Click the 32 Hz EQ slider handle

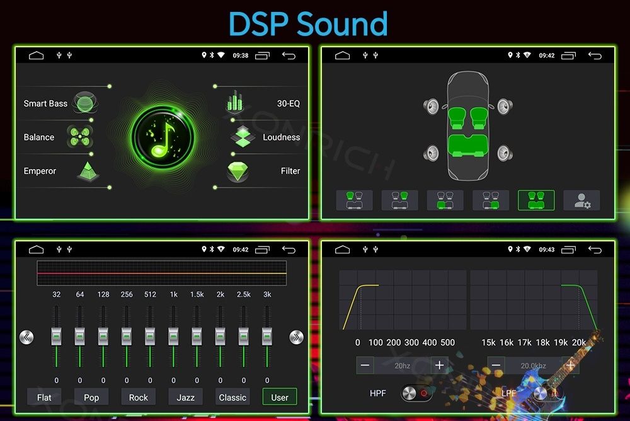tap(56, 337)
